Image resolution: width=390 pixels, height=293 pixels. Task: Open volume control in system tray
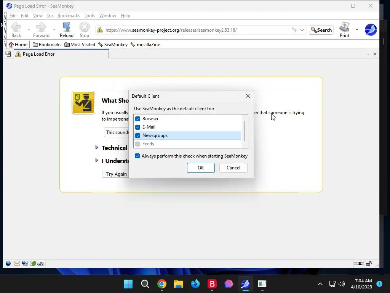tap(342, 284)
